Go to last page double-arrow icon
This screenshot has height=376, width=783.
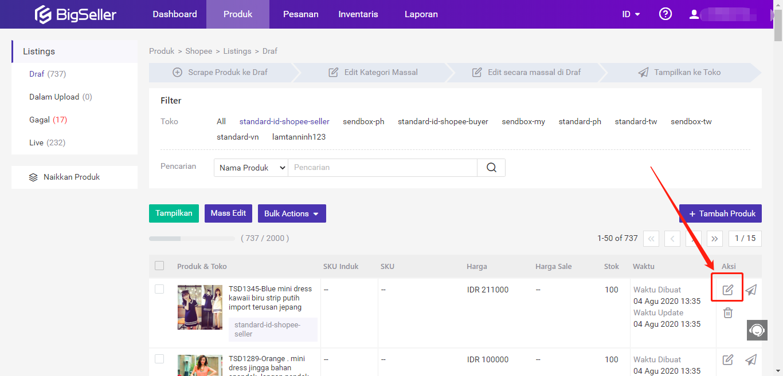[714, 239]
